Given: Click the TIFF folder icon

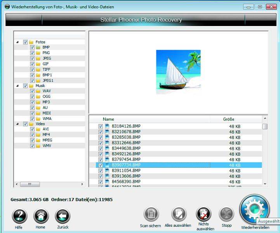Looking at the screenshot, I should pyautogui.click(x=38, y=70).
